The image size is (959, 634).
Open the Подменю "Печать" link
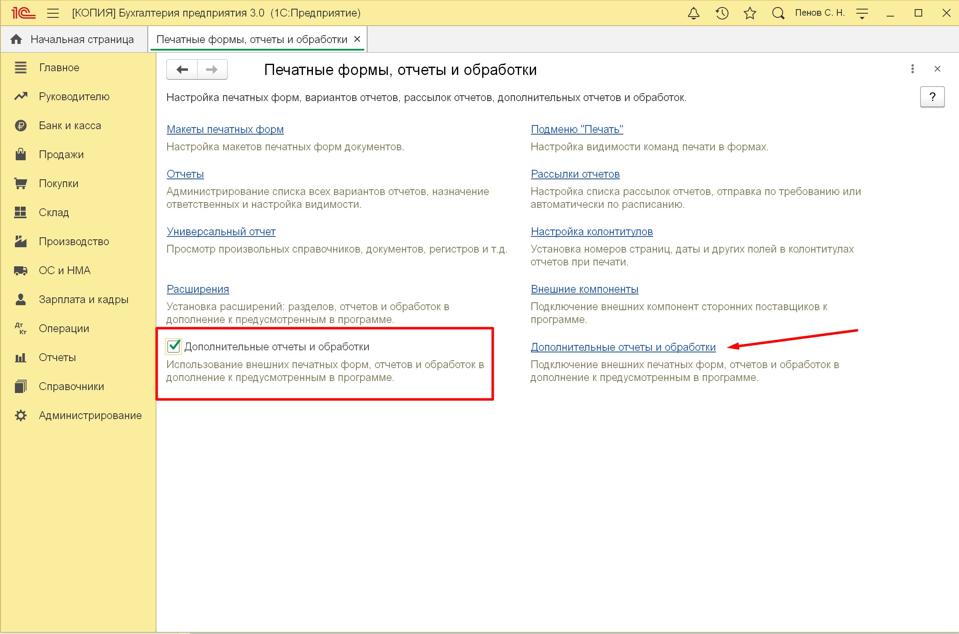[577, 129]
